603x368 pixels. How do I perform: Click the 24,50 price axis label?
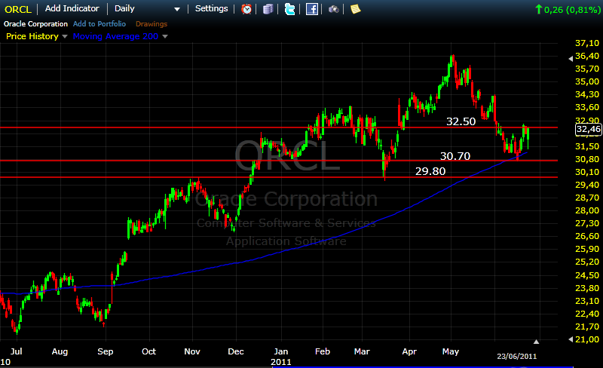click(x=587, y=275)
